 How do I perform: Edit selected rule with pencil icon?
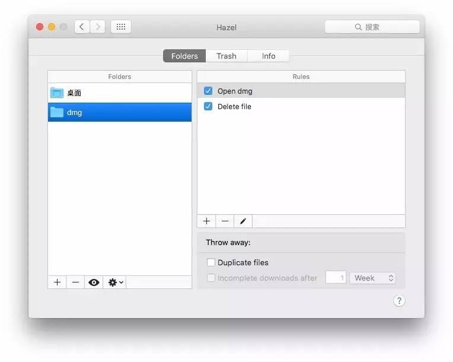pos(243,221)
